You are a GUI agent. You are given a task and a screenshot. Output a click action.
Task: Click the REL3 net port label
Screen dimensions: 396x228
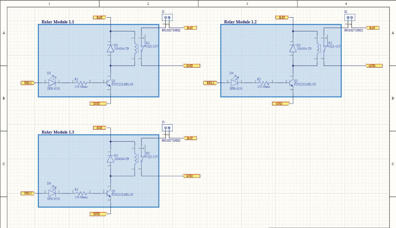pyautogui.click(x=28, y=193)
